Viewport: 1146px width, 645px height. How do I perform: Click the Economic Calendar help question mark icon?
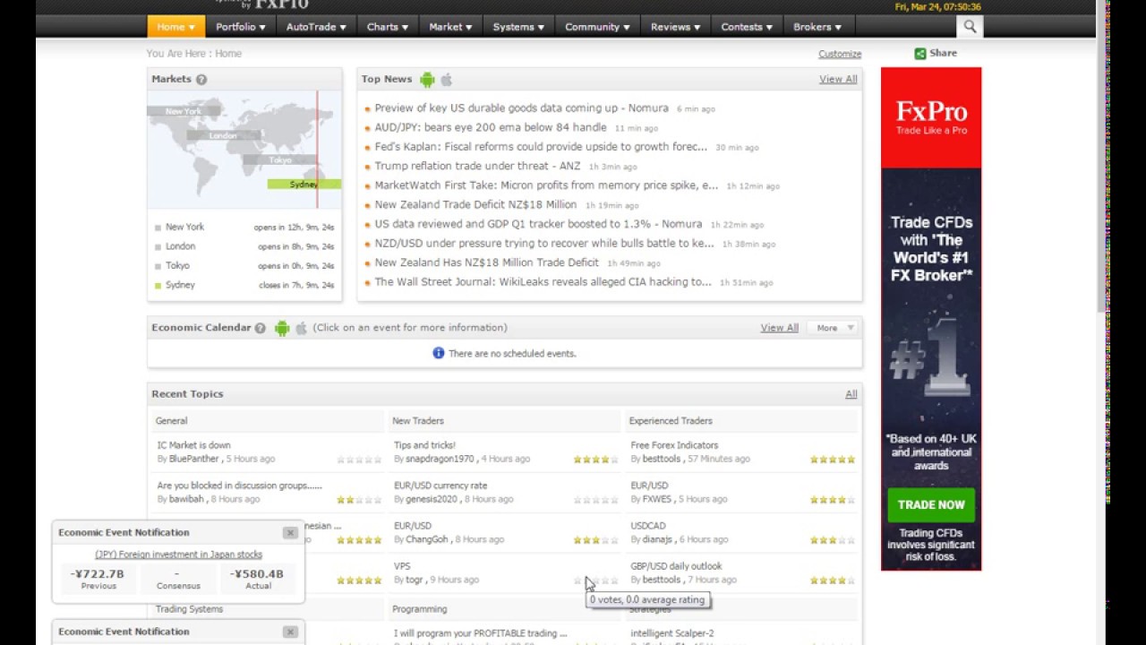[x=260, y=328]
